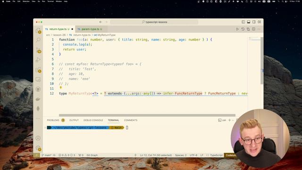The image size is (302, 170).
Task: Open the timeline history icon in editor toolbar
Action: click(x=243, y=29)
